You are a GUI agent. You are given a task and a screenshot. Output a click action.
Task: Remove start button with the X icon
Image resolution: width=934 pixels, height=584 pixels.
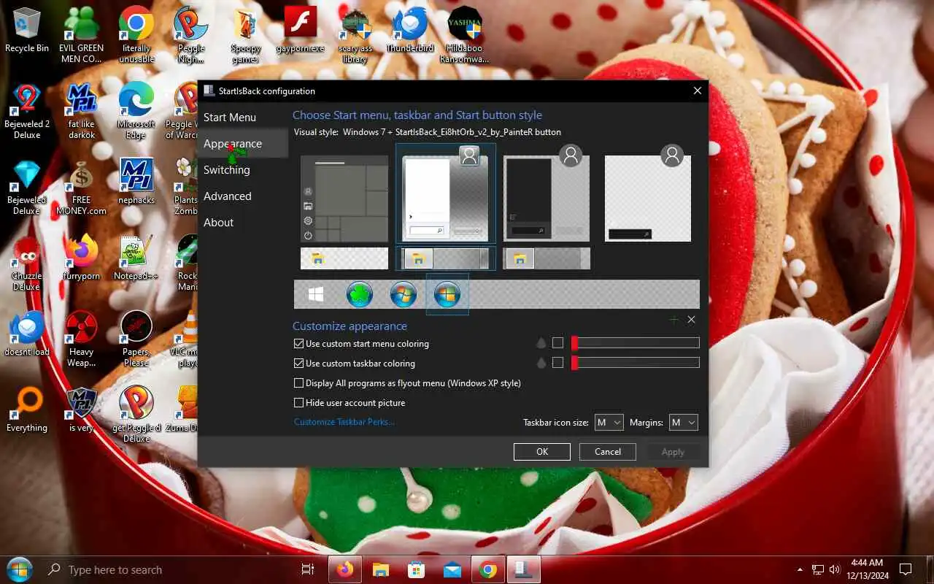pos(692,320)
